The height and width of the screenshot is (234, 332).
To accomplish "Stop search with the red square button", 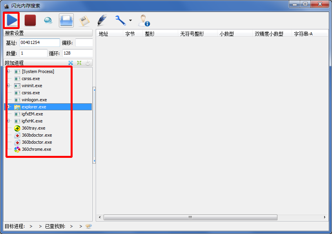I will pos(30,20).
